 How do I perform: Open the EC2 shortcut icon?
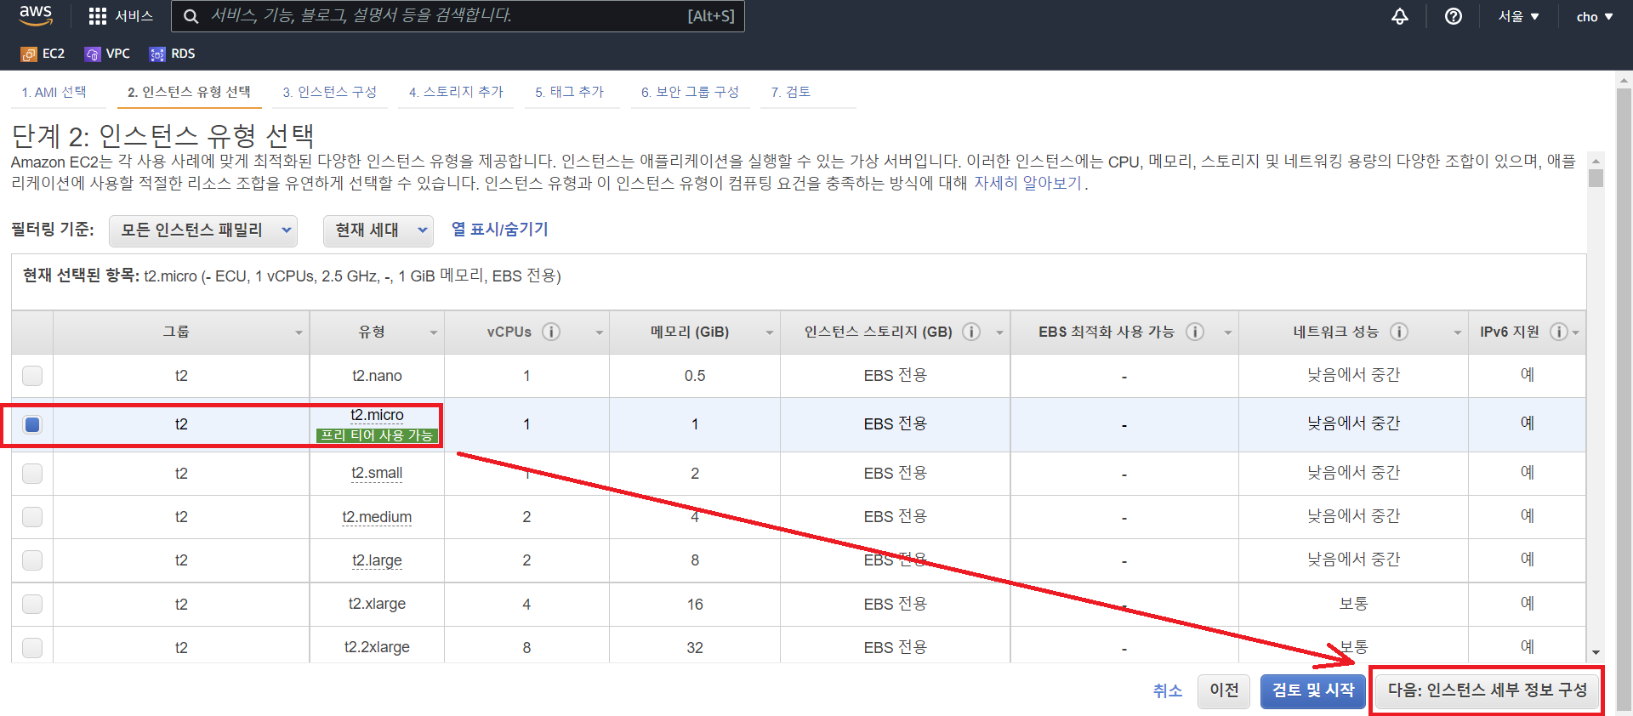[x=29, y=54]
